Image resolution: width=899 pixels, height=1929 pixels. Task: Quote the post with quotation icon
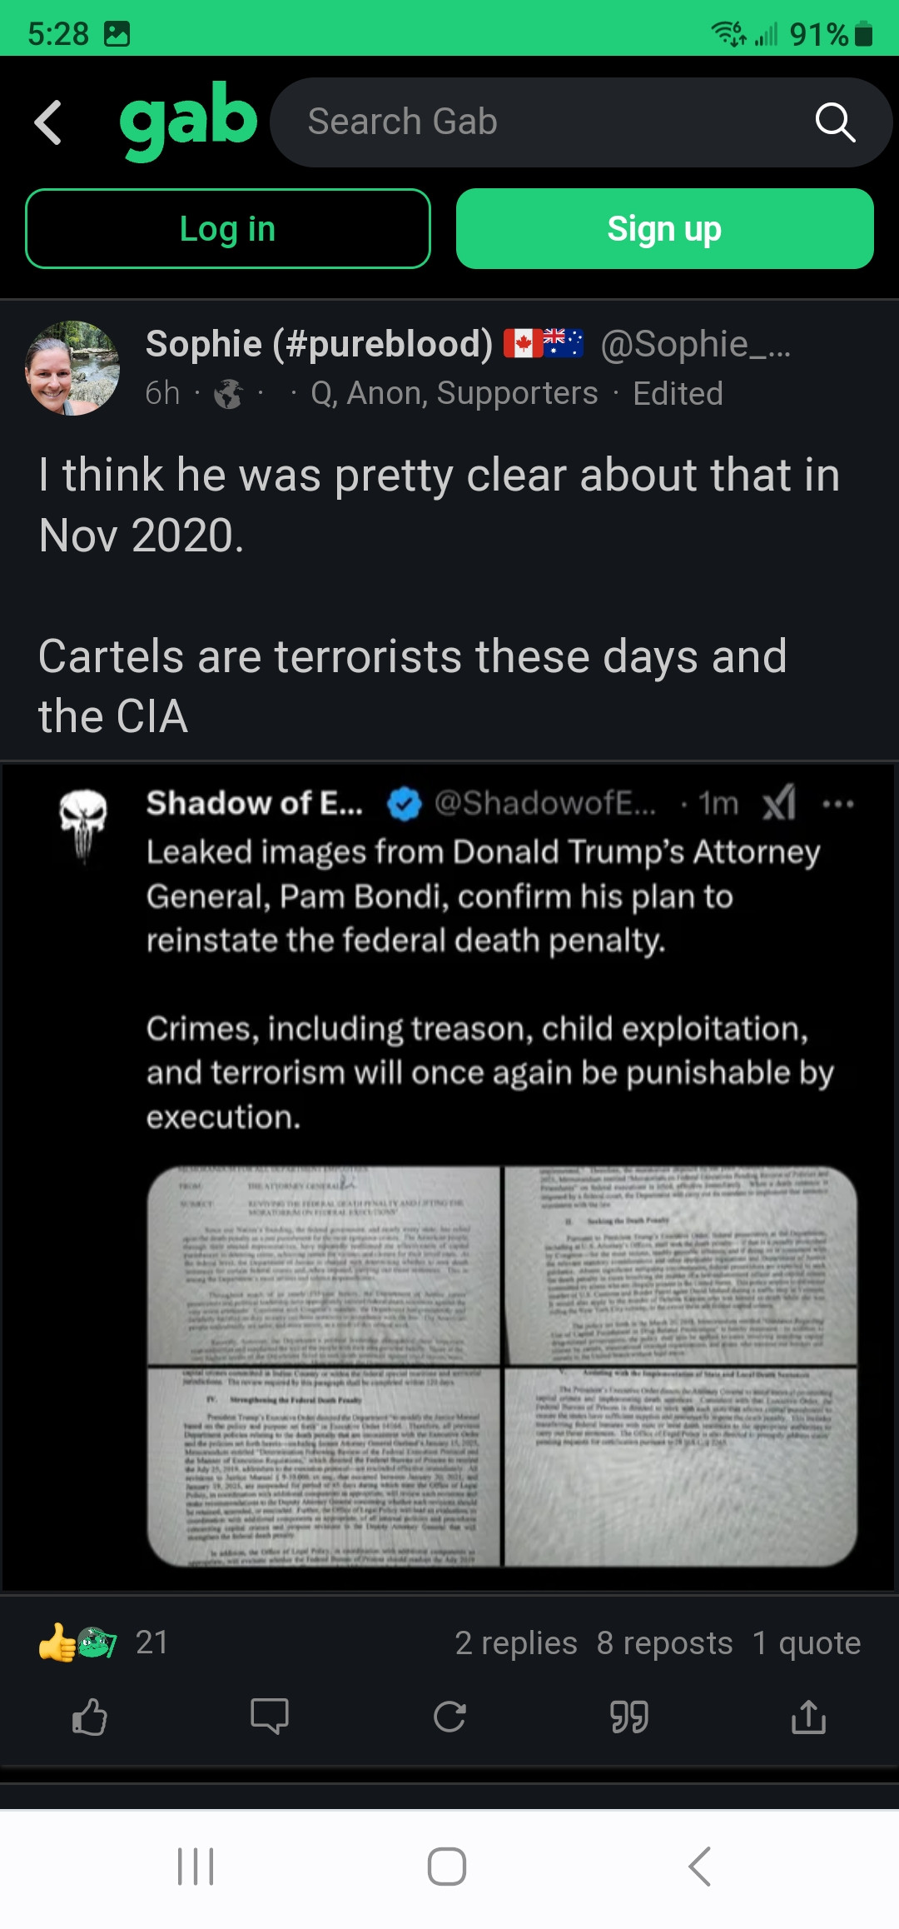pos(629,1717)
